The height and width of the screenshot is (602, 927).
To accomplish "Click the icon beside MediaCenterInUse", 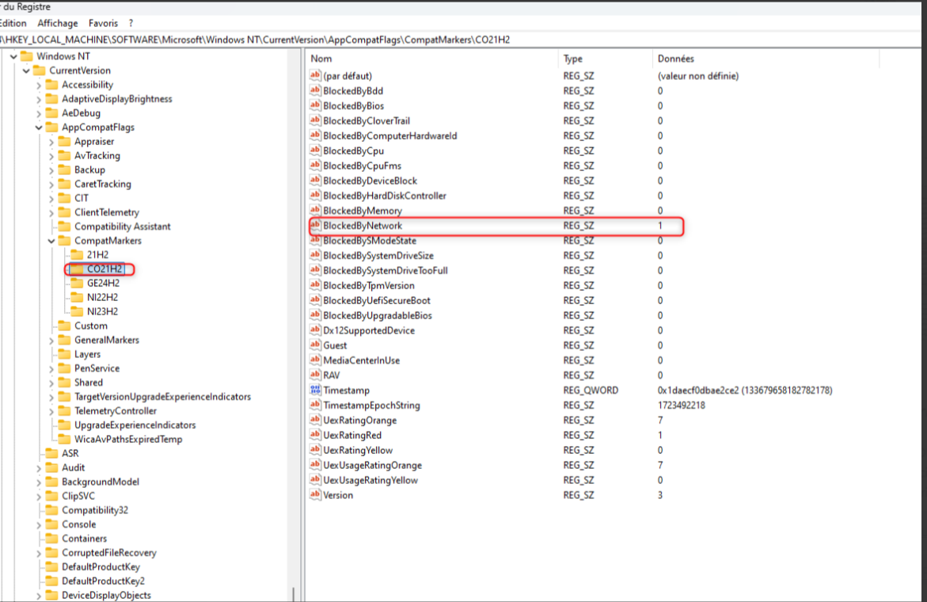I will [315, 360].
